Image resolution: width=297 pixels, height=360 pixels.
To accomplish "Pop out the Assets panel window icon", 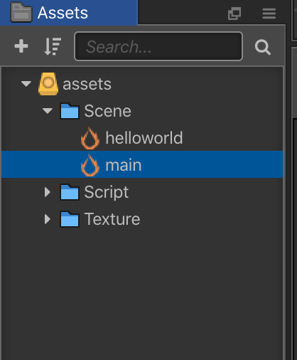I will (x=234, y=14).
